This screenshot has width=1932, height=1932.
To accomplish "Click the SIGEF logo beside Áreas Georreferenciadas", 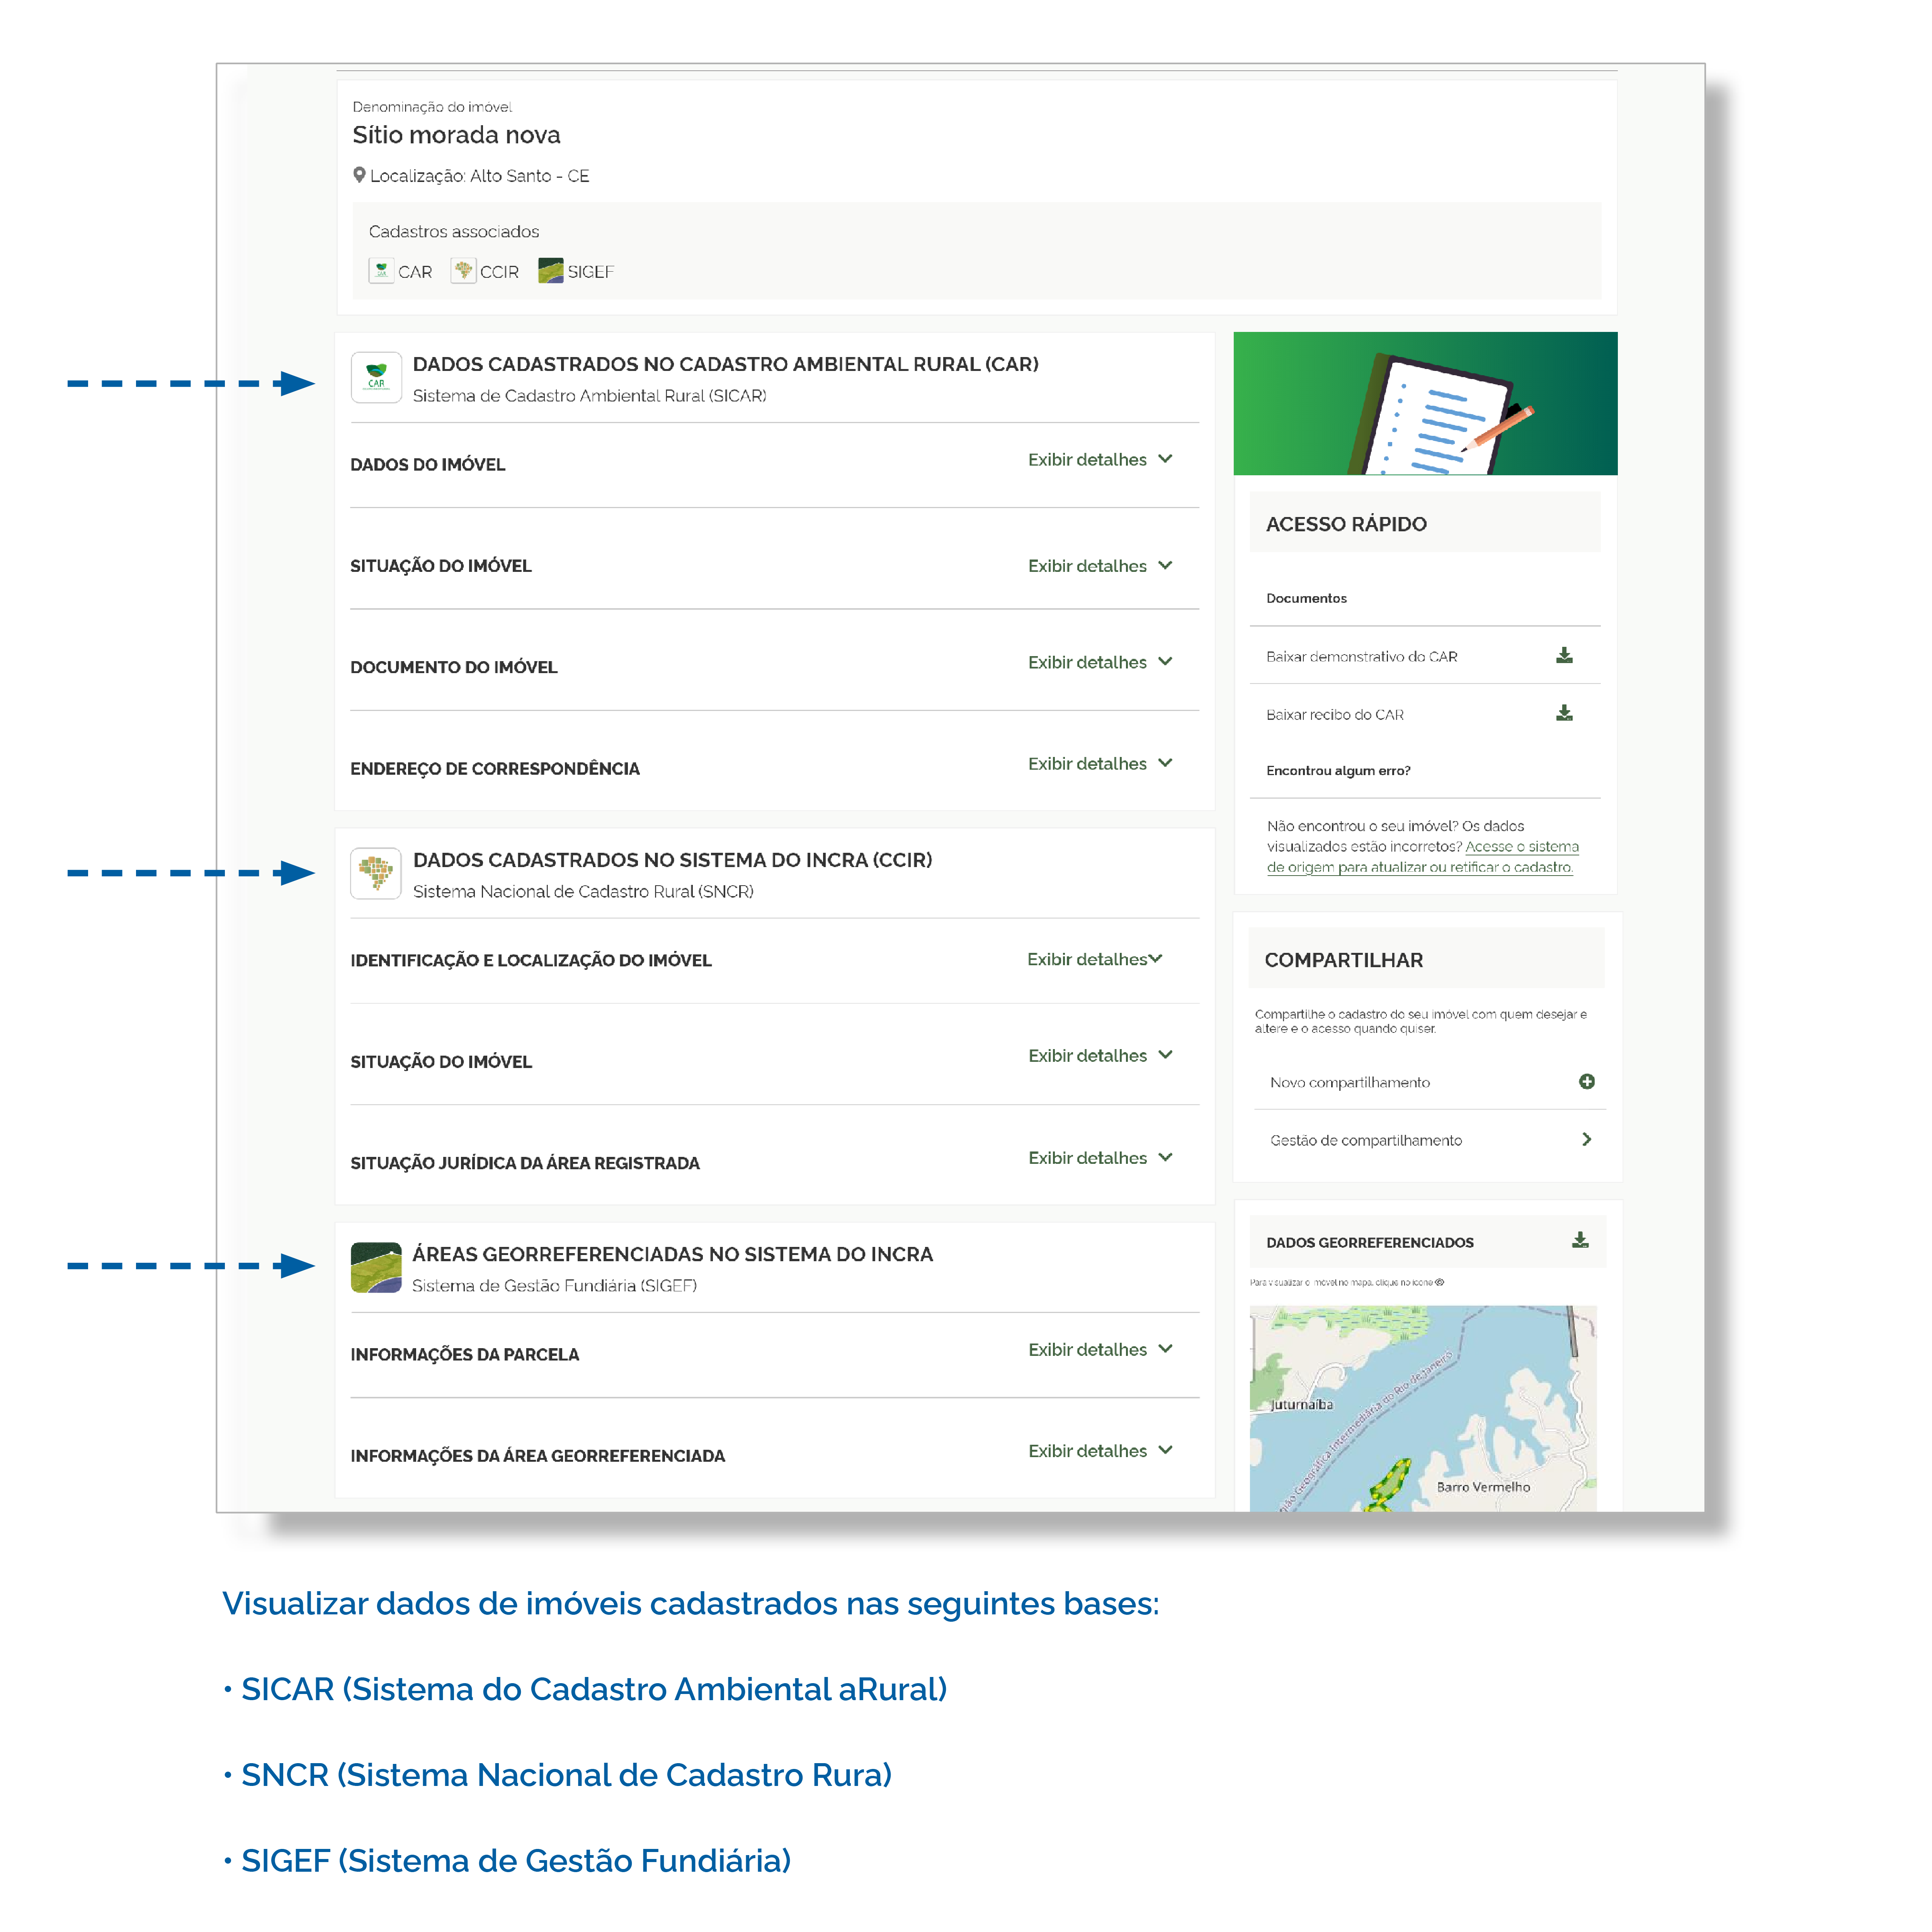I will pos(376,1267).
